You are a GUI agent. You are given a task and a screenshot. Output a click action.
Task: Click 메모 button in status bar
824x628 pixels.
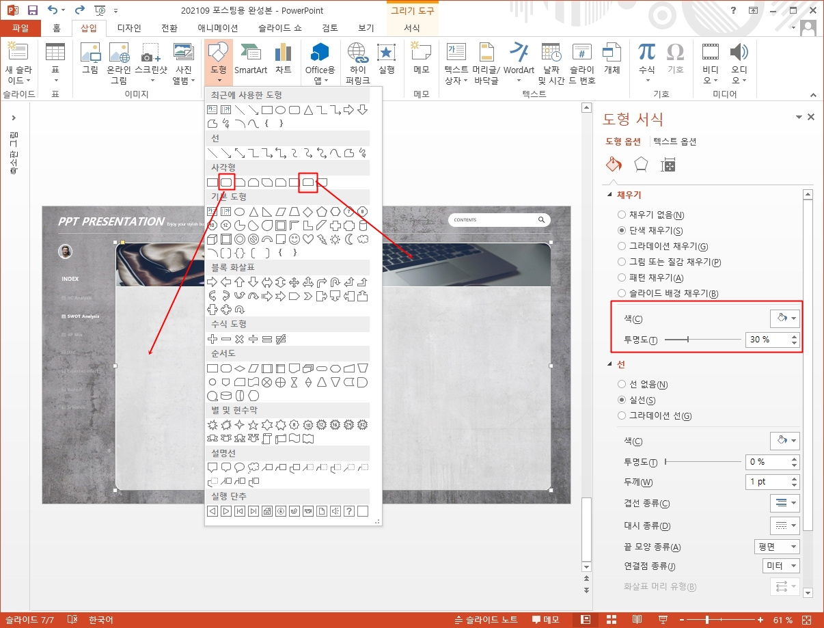tap(545, 620)
